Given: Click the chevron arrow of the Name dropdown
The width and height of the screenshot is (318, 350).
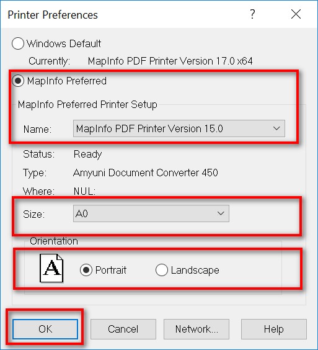Looking at the screenshot, I should coord(276,128).
